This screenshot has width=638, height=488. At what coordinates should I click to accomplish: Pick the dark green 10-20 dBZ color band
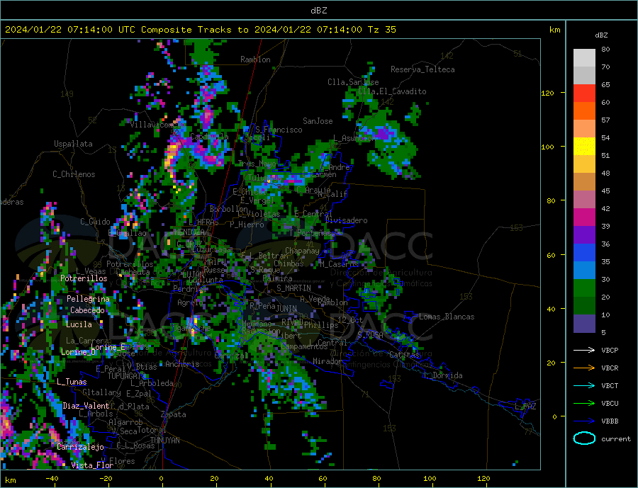click(584, 306)
